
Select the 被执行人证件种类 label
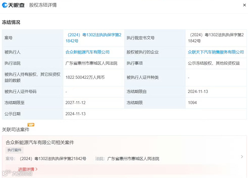(x=142, y=77)
